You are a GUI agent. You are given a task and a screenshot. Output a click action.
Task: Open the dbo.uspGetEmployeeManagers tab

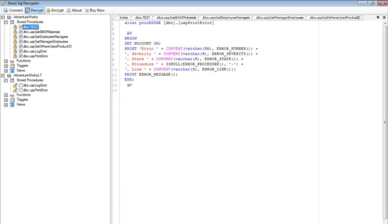tap(226, 18)
